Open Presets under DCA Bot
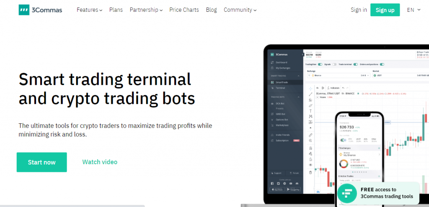Viewport: 429px width, 207px height. [279, 108]
